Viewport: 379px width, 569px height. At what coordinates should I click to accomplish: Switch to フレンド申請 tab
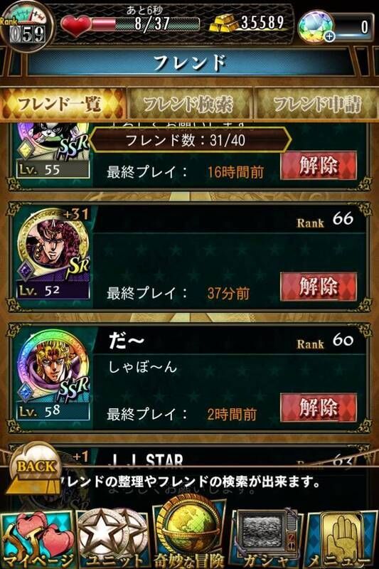pyautogui.click(x=316, y=104)
